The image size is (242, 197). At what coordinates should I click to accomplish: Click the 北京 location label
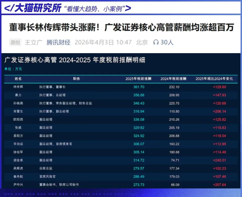coord(142,42)
